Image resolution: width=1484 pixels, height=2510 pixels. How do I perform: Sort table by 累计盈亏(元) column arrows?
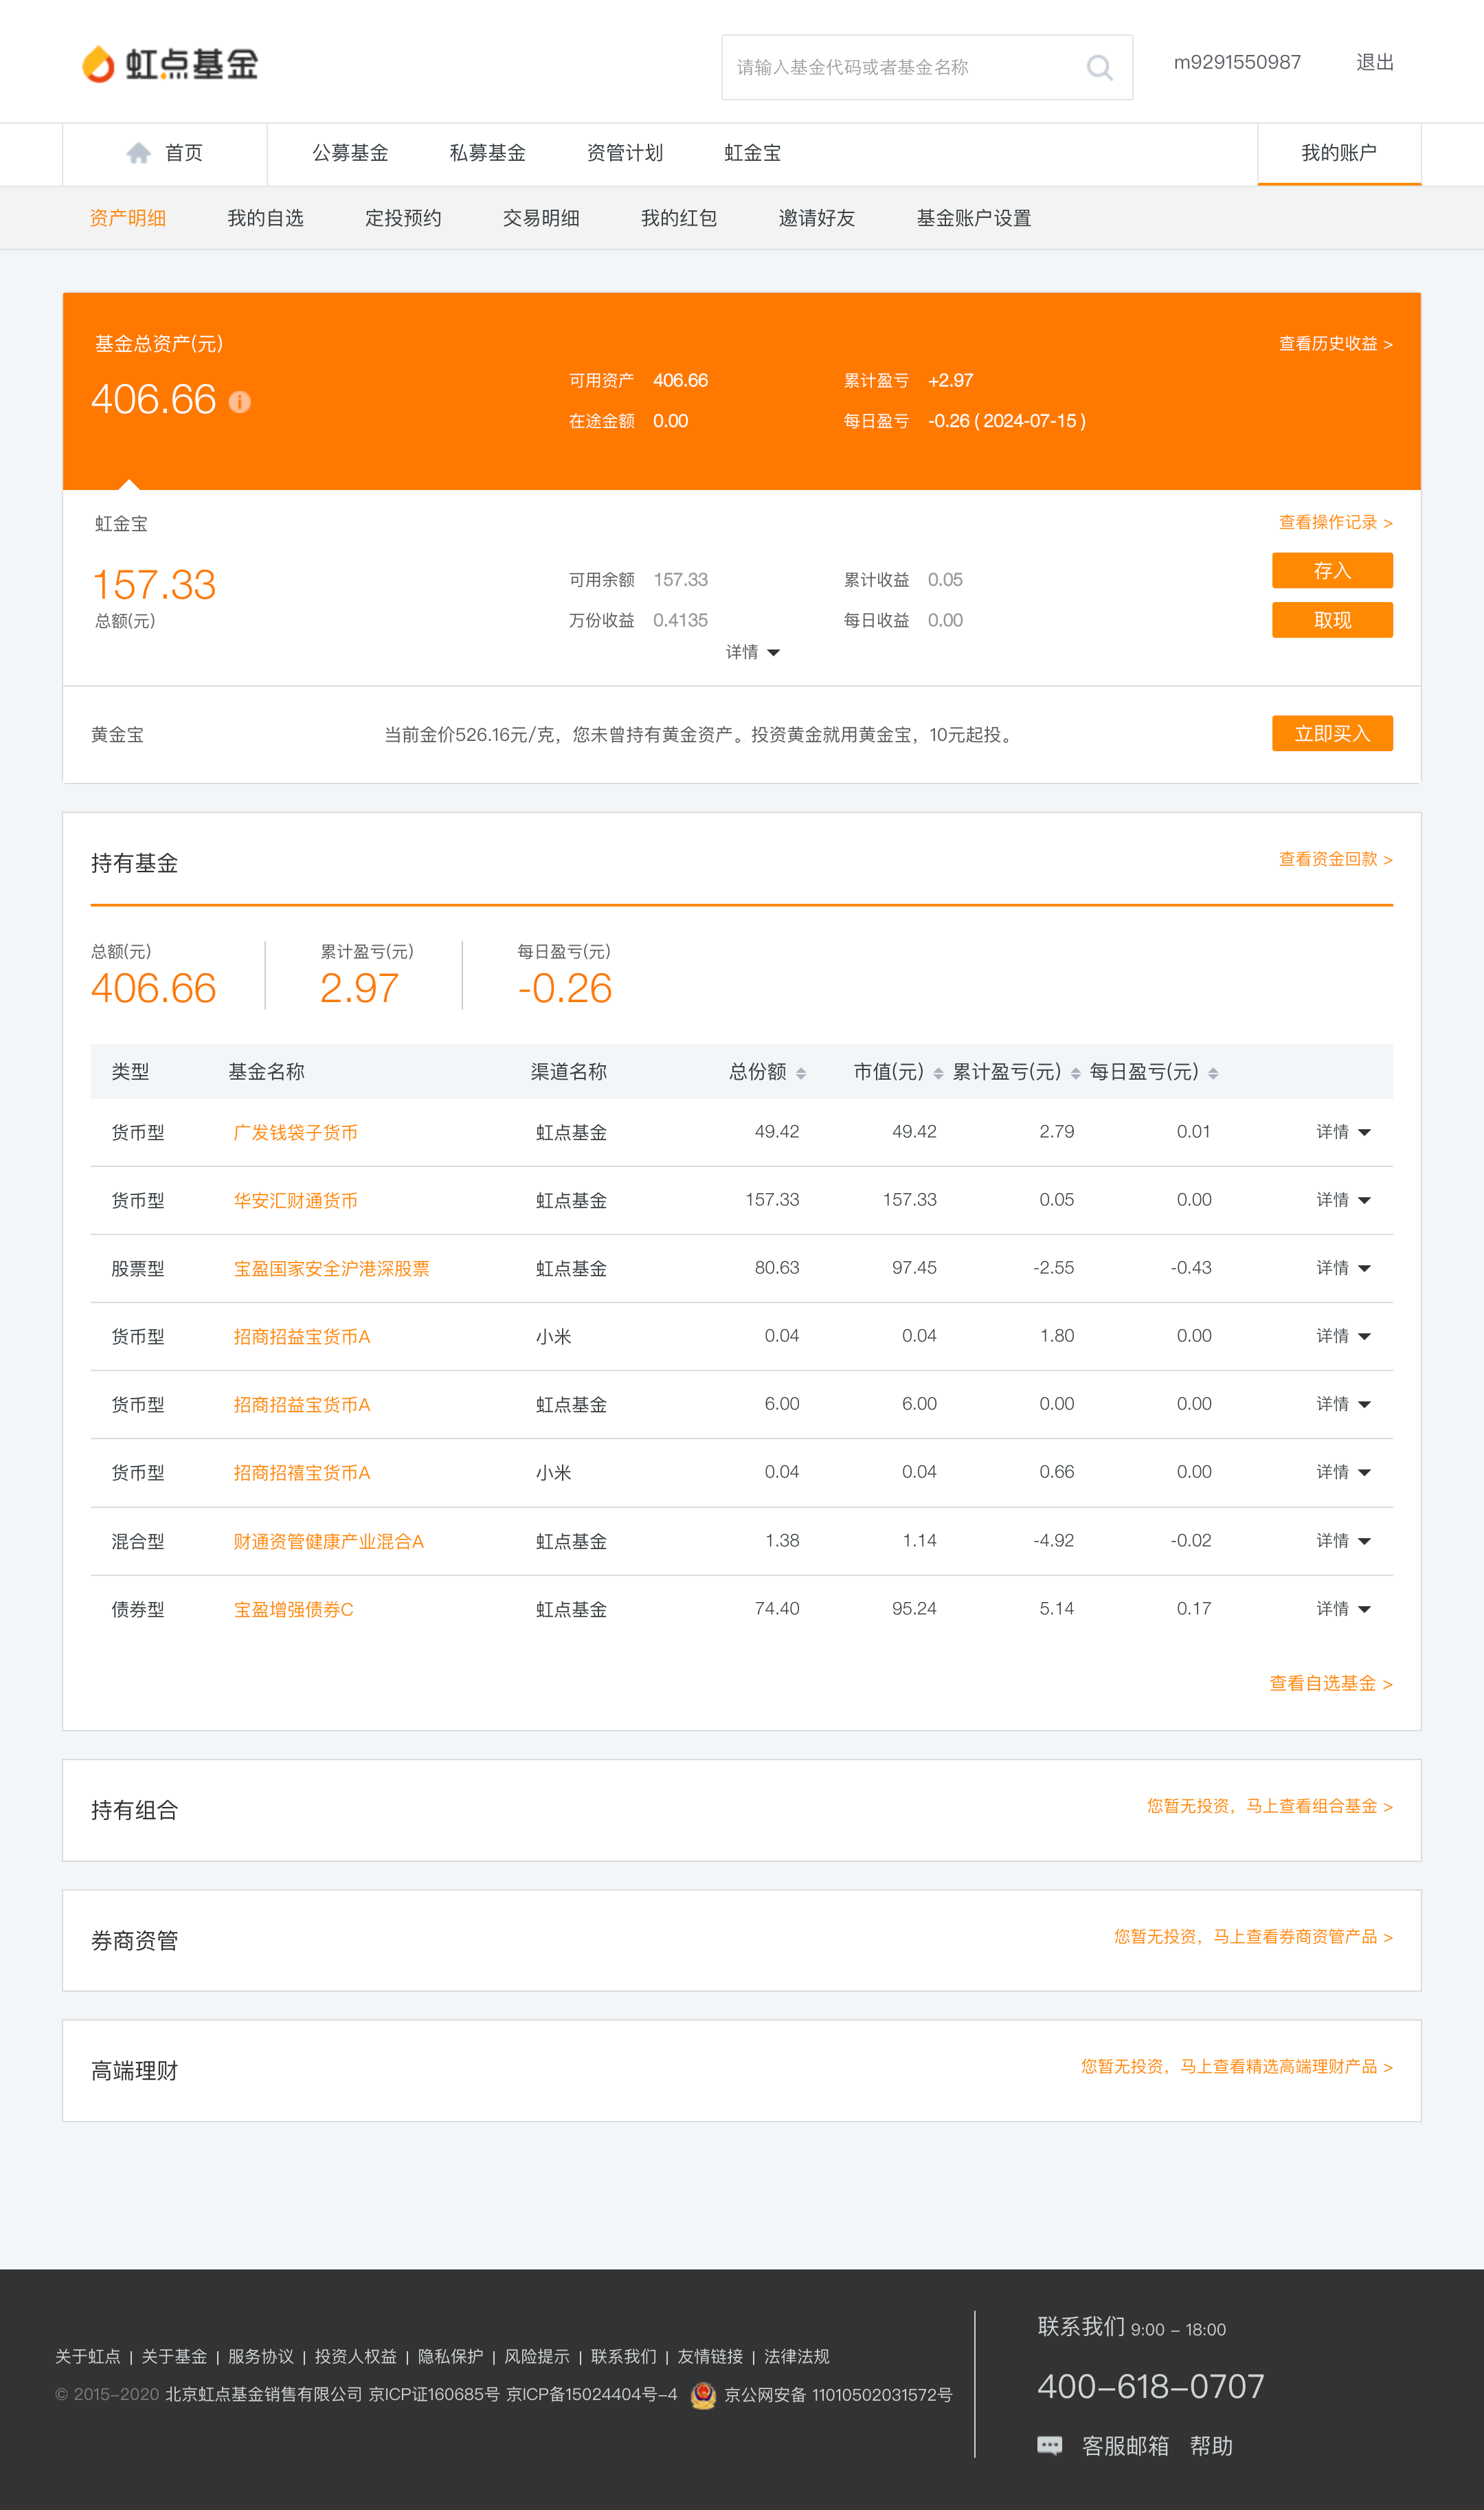point(1076,1074)
